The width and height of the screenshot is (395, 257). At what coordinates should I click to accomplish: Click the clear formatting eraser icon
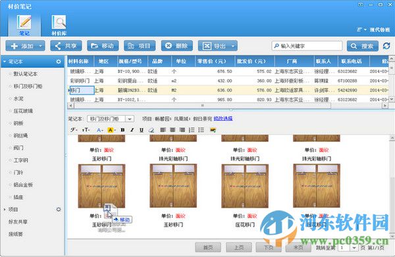(151, 130)
